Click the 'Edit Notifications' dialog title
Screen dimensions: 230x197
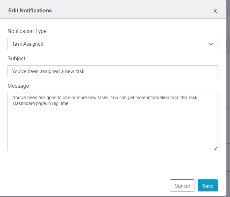(x=30, y=10)
